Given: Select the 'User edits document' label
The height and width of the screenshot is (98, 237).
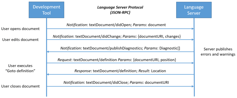Looking at the screenshot, I should click(20, 40).
